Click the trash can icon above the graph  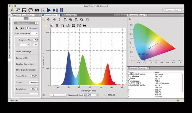click(57, 25)
